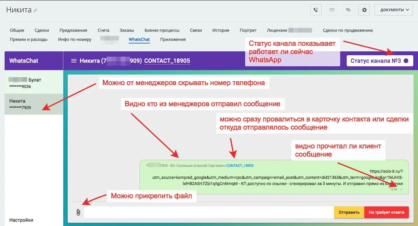The image size is (418, 226).
Task: Open the CONTACT_18905 link in the message
Action: (x=240, y=166)
